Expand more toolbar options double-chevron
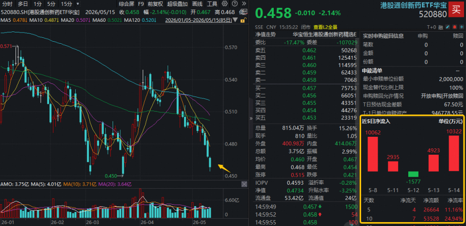 244,4
